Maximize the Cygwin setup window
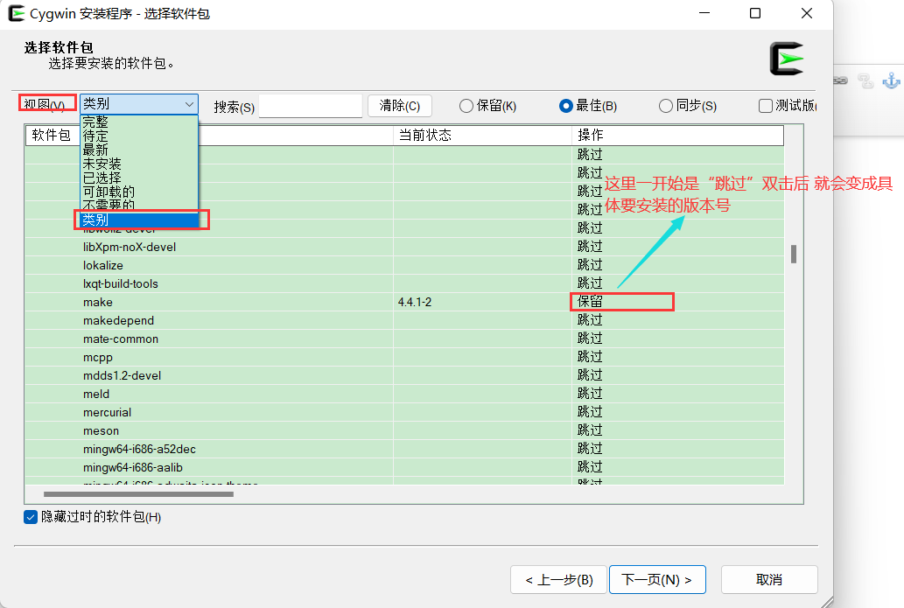Screen dimensions: 904x608 pos(755,13)
